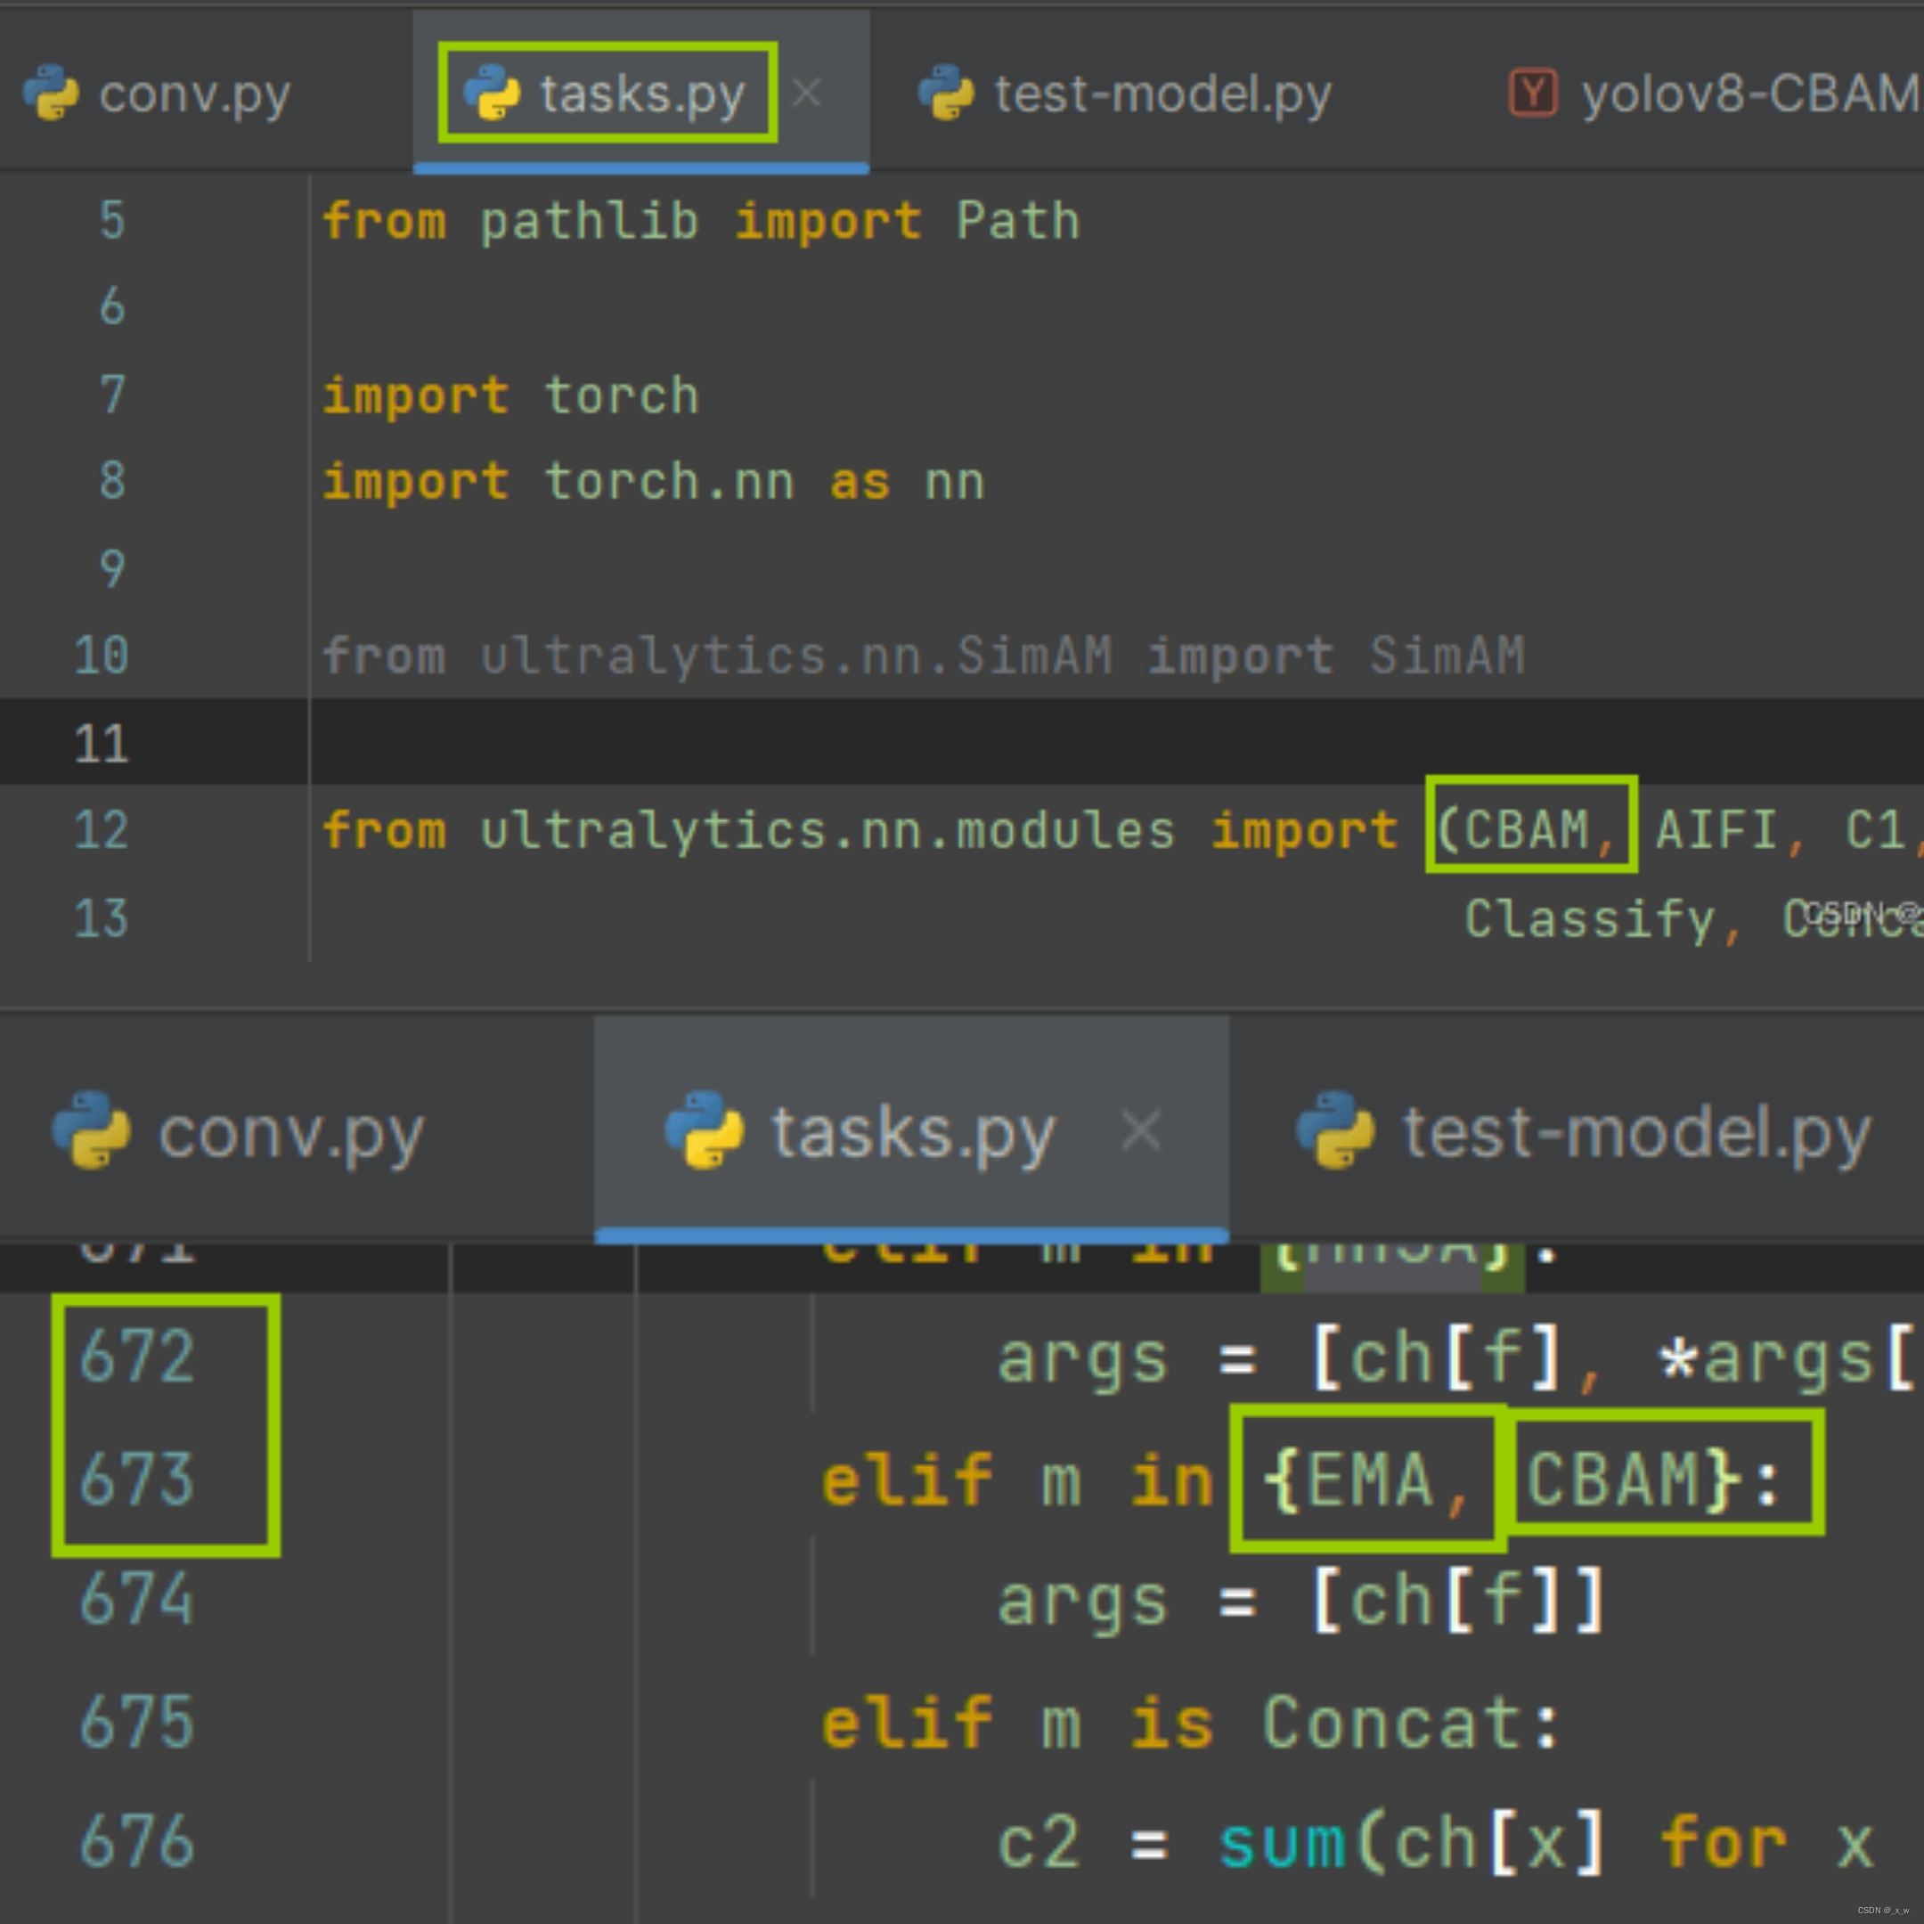Click SimAM import on line 10
The image size is (1924, 1924).
(x=1446, y=656)
